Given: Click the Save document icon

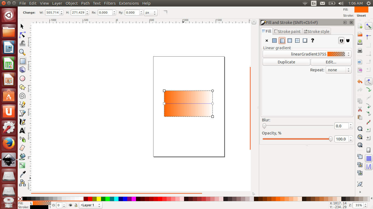Looking at the screenshot, I should (360, 42).
